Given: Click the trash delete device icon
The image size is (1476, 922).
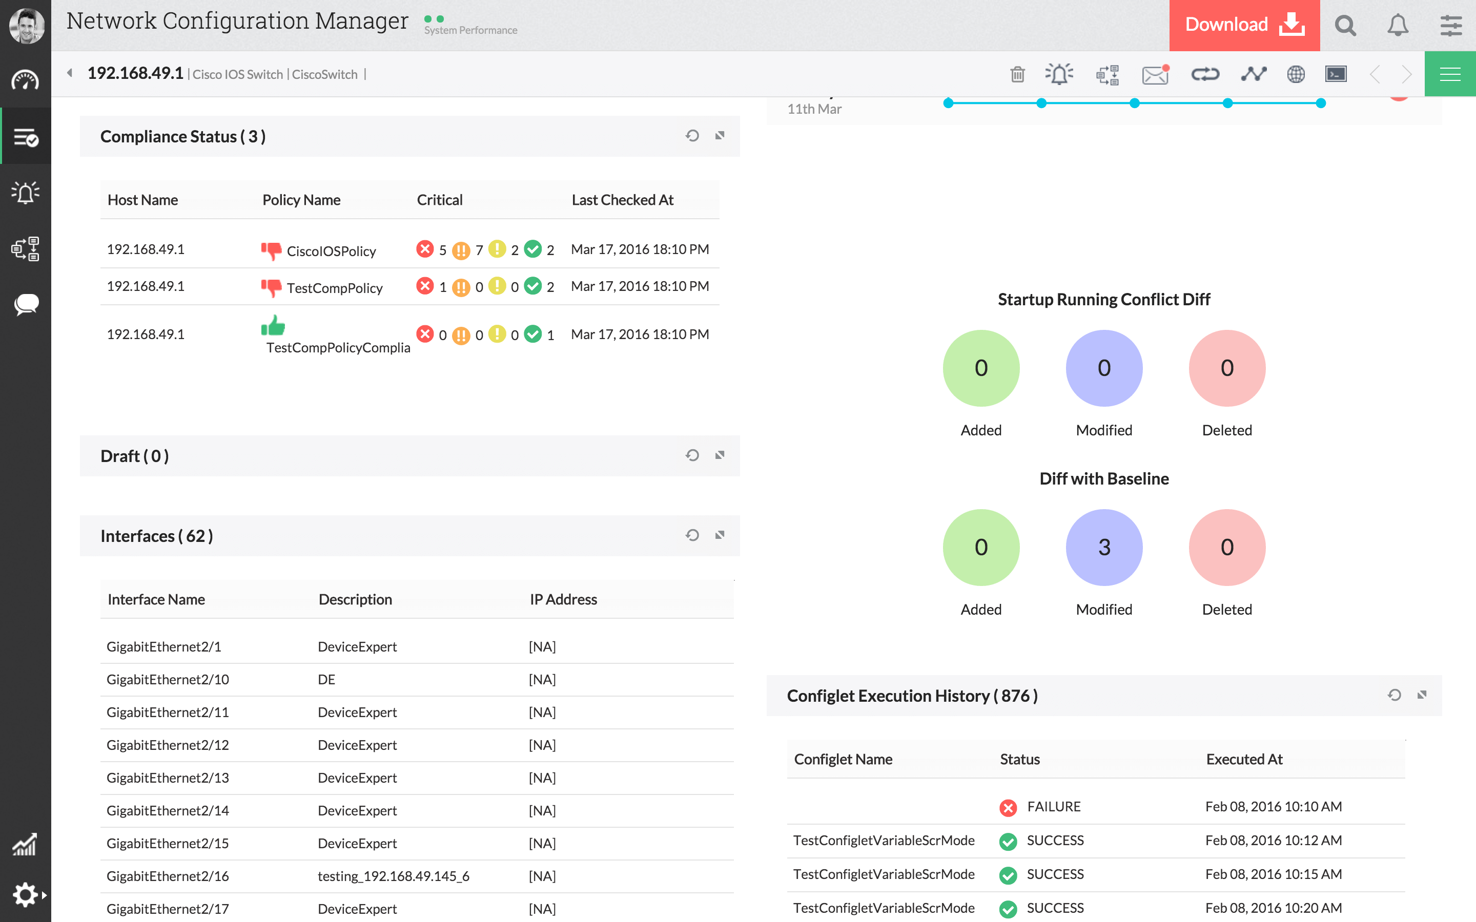Looking at the screenshot, I should pos(1017,74).
